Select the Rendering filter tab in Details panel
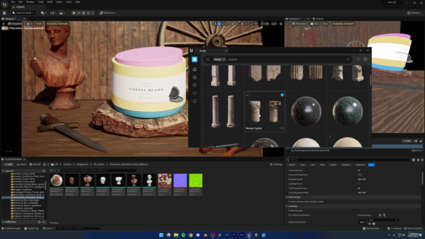425x239 pixels. click(346, 165)
